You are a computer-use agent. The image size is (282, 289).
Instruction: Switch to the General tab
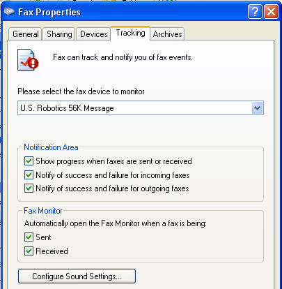pos(26,34)
